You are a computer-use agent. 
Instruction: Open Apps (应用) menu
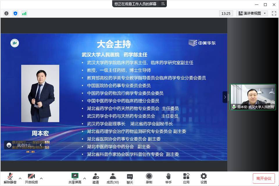click(x=186, y=178)
